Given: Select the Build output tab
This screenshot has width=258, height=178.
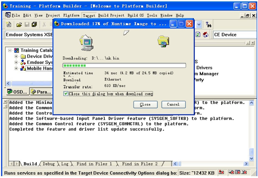Looking at the screenshot, I should pyautogui.click(x=30, y=164).
